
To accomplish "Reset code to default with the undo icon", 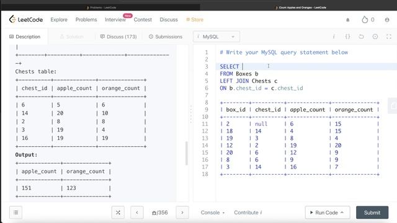I will (361, 37).
